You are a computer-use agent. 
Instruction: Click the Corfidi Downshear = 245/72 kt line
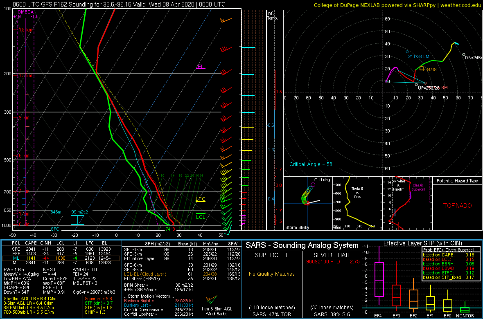(x=158, y=310)
